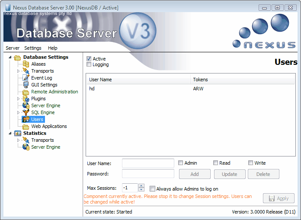This screenshot has width=301, height=220.
Task: Click the Transports icon under Database Settings
Action: coord(26,71)
